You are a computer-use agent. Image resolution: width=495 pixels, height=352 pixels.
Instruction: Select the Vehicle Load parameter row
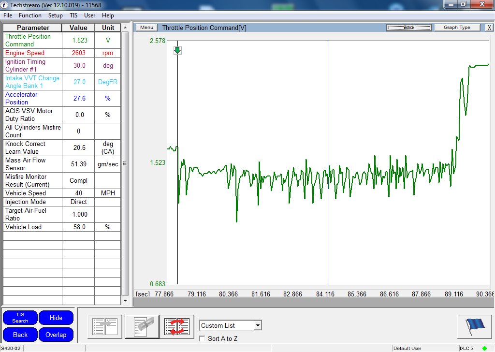(x=62, y=227)
